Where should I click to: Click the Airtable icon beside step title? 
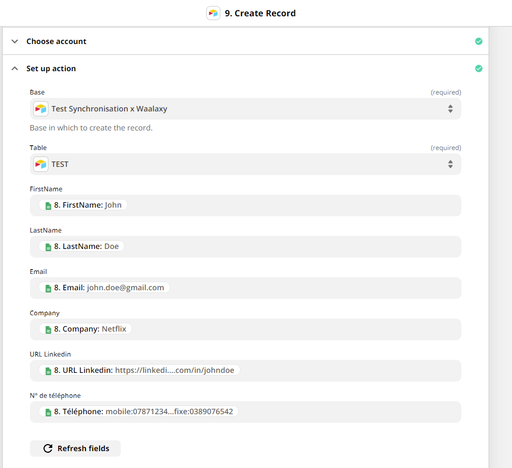pyautogui.click(x=213, y=13)
